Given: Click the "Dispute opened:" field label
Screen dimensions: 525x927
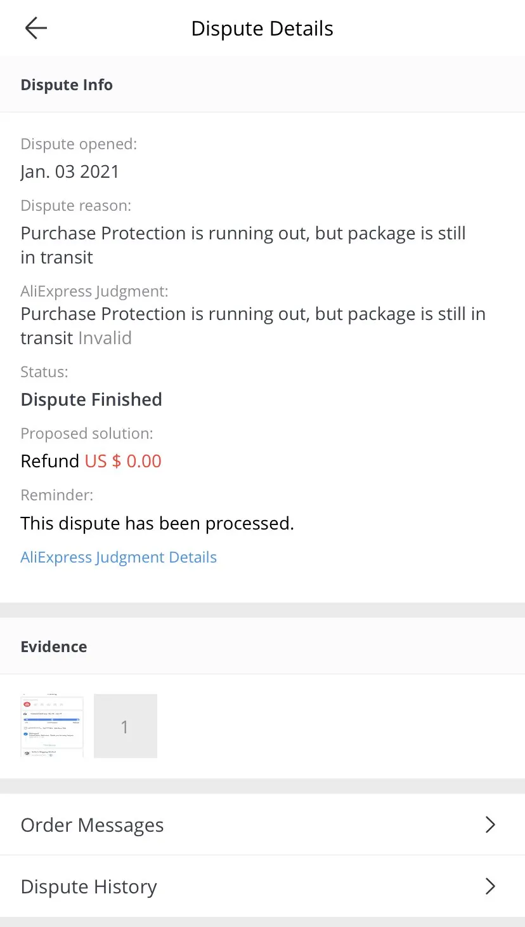Looking at the screenshot, I should [x=79, y=144].
